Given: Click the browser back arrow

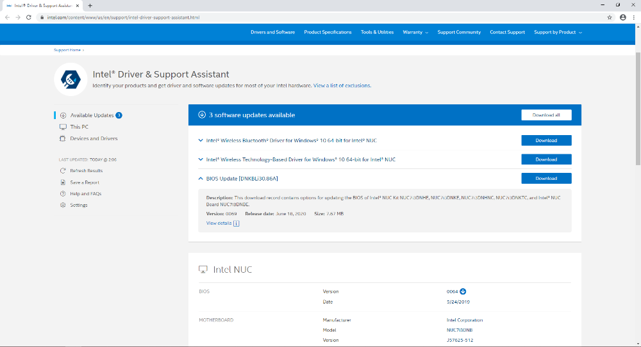Looking at the screenshot, I should point(7,17).
